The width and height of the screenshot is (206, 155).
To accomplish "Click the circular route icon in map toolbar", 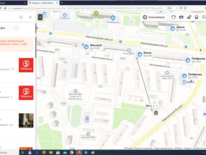I will click(173, 17).
